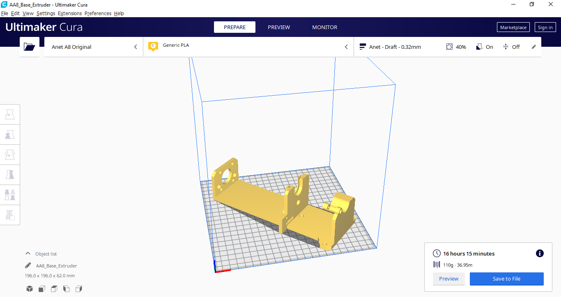Select AA8_Base_Extruder in object list

click(x=57, y=265)
